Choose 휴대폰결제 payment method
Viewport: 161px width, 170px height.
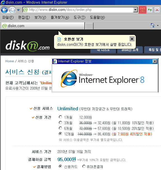click(84, 166)
